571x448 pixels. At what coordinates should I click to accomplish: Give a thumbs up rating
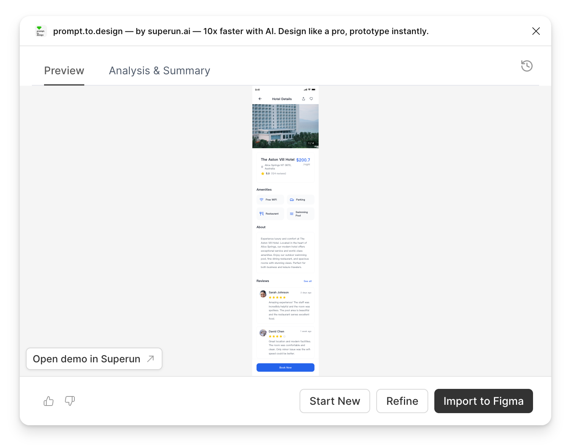point(49,401)
